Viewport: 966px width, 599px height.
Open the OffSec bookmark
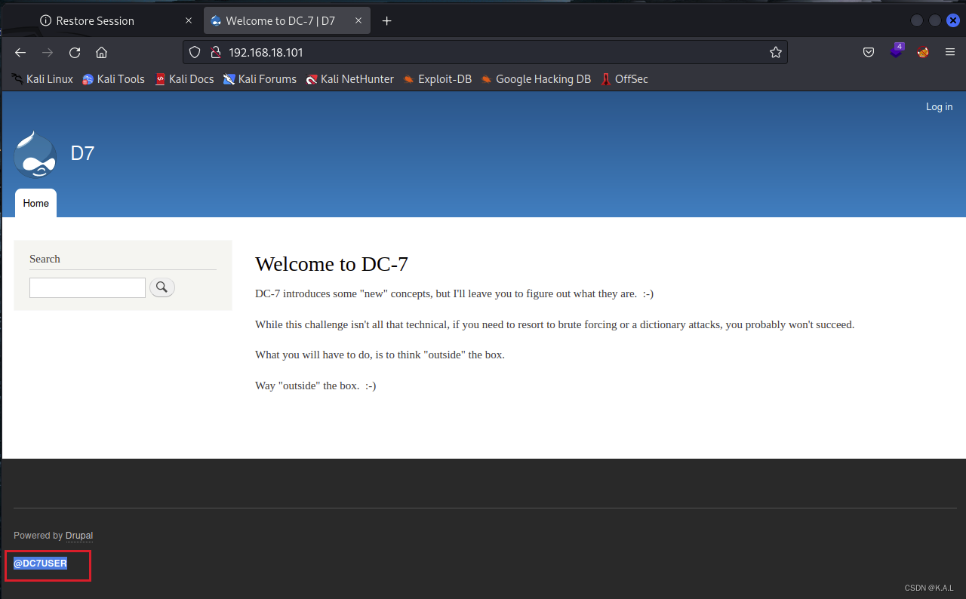click(x=624, y=79)
